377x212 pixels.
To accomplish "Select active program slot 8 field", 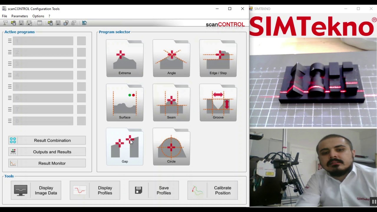I will coord(43,121).
